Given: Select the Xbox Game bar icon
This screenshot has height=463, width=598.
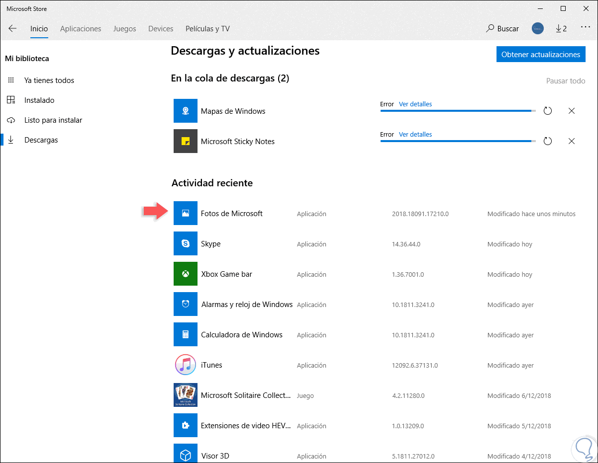Looking at the screenshot, I should pos(186,274).
